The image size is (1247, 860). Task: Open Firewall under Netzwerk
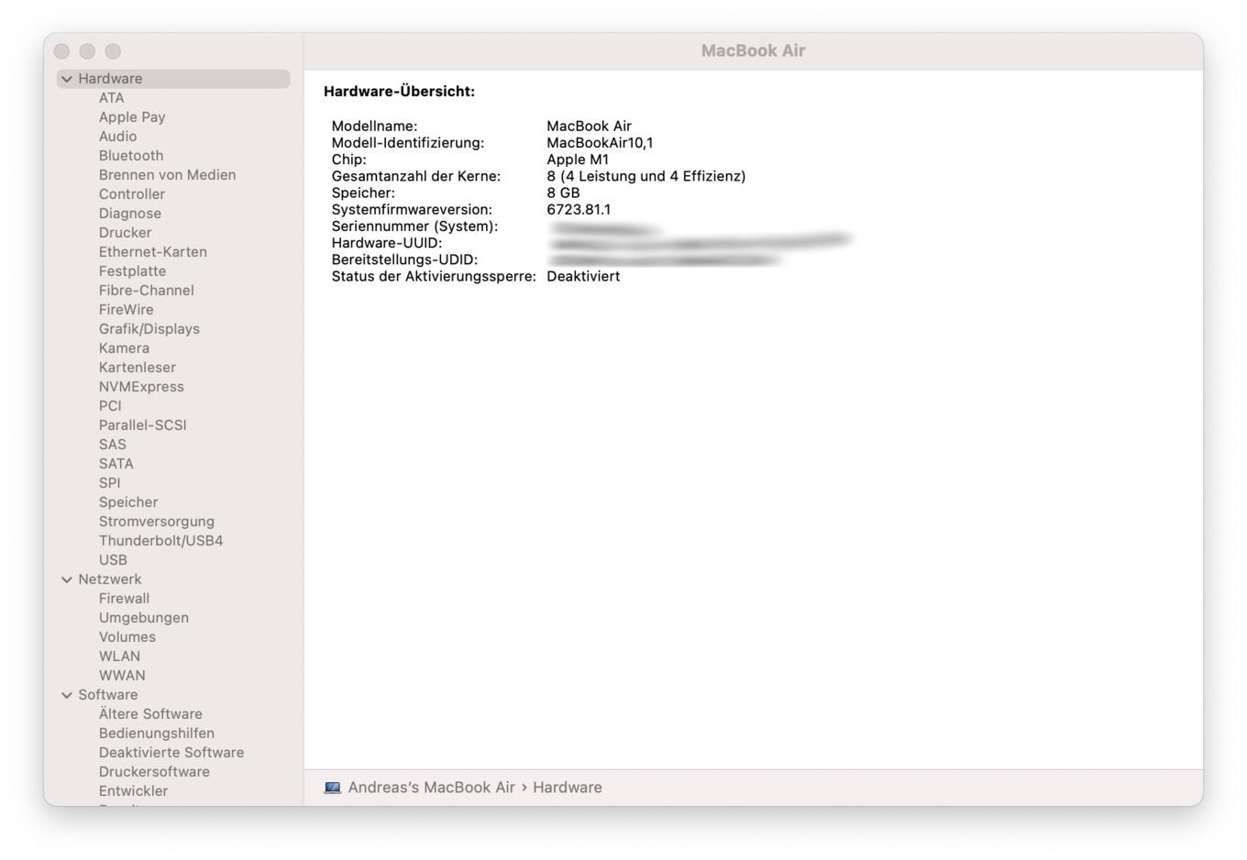pyautogui.click(x=124, y=599)
